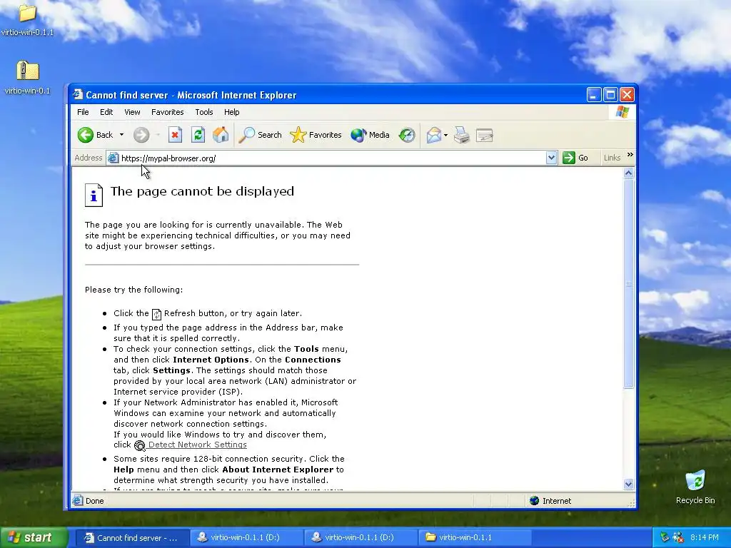Open the Media bar
The width and height of the screenshot is (731, 548).
pyautogui.click(x=370, y=135)
